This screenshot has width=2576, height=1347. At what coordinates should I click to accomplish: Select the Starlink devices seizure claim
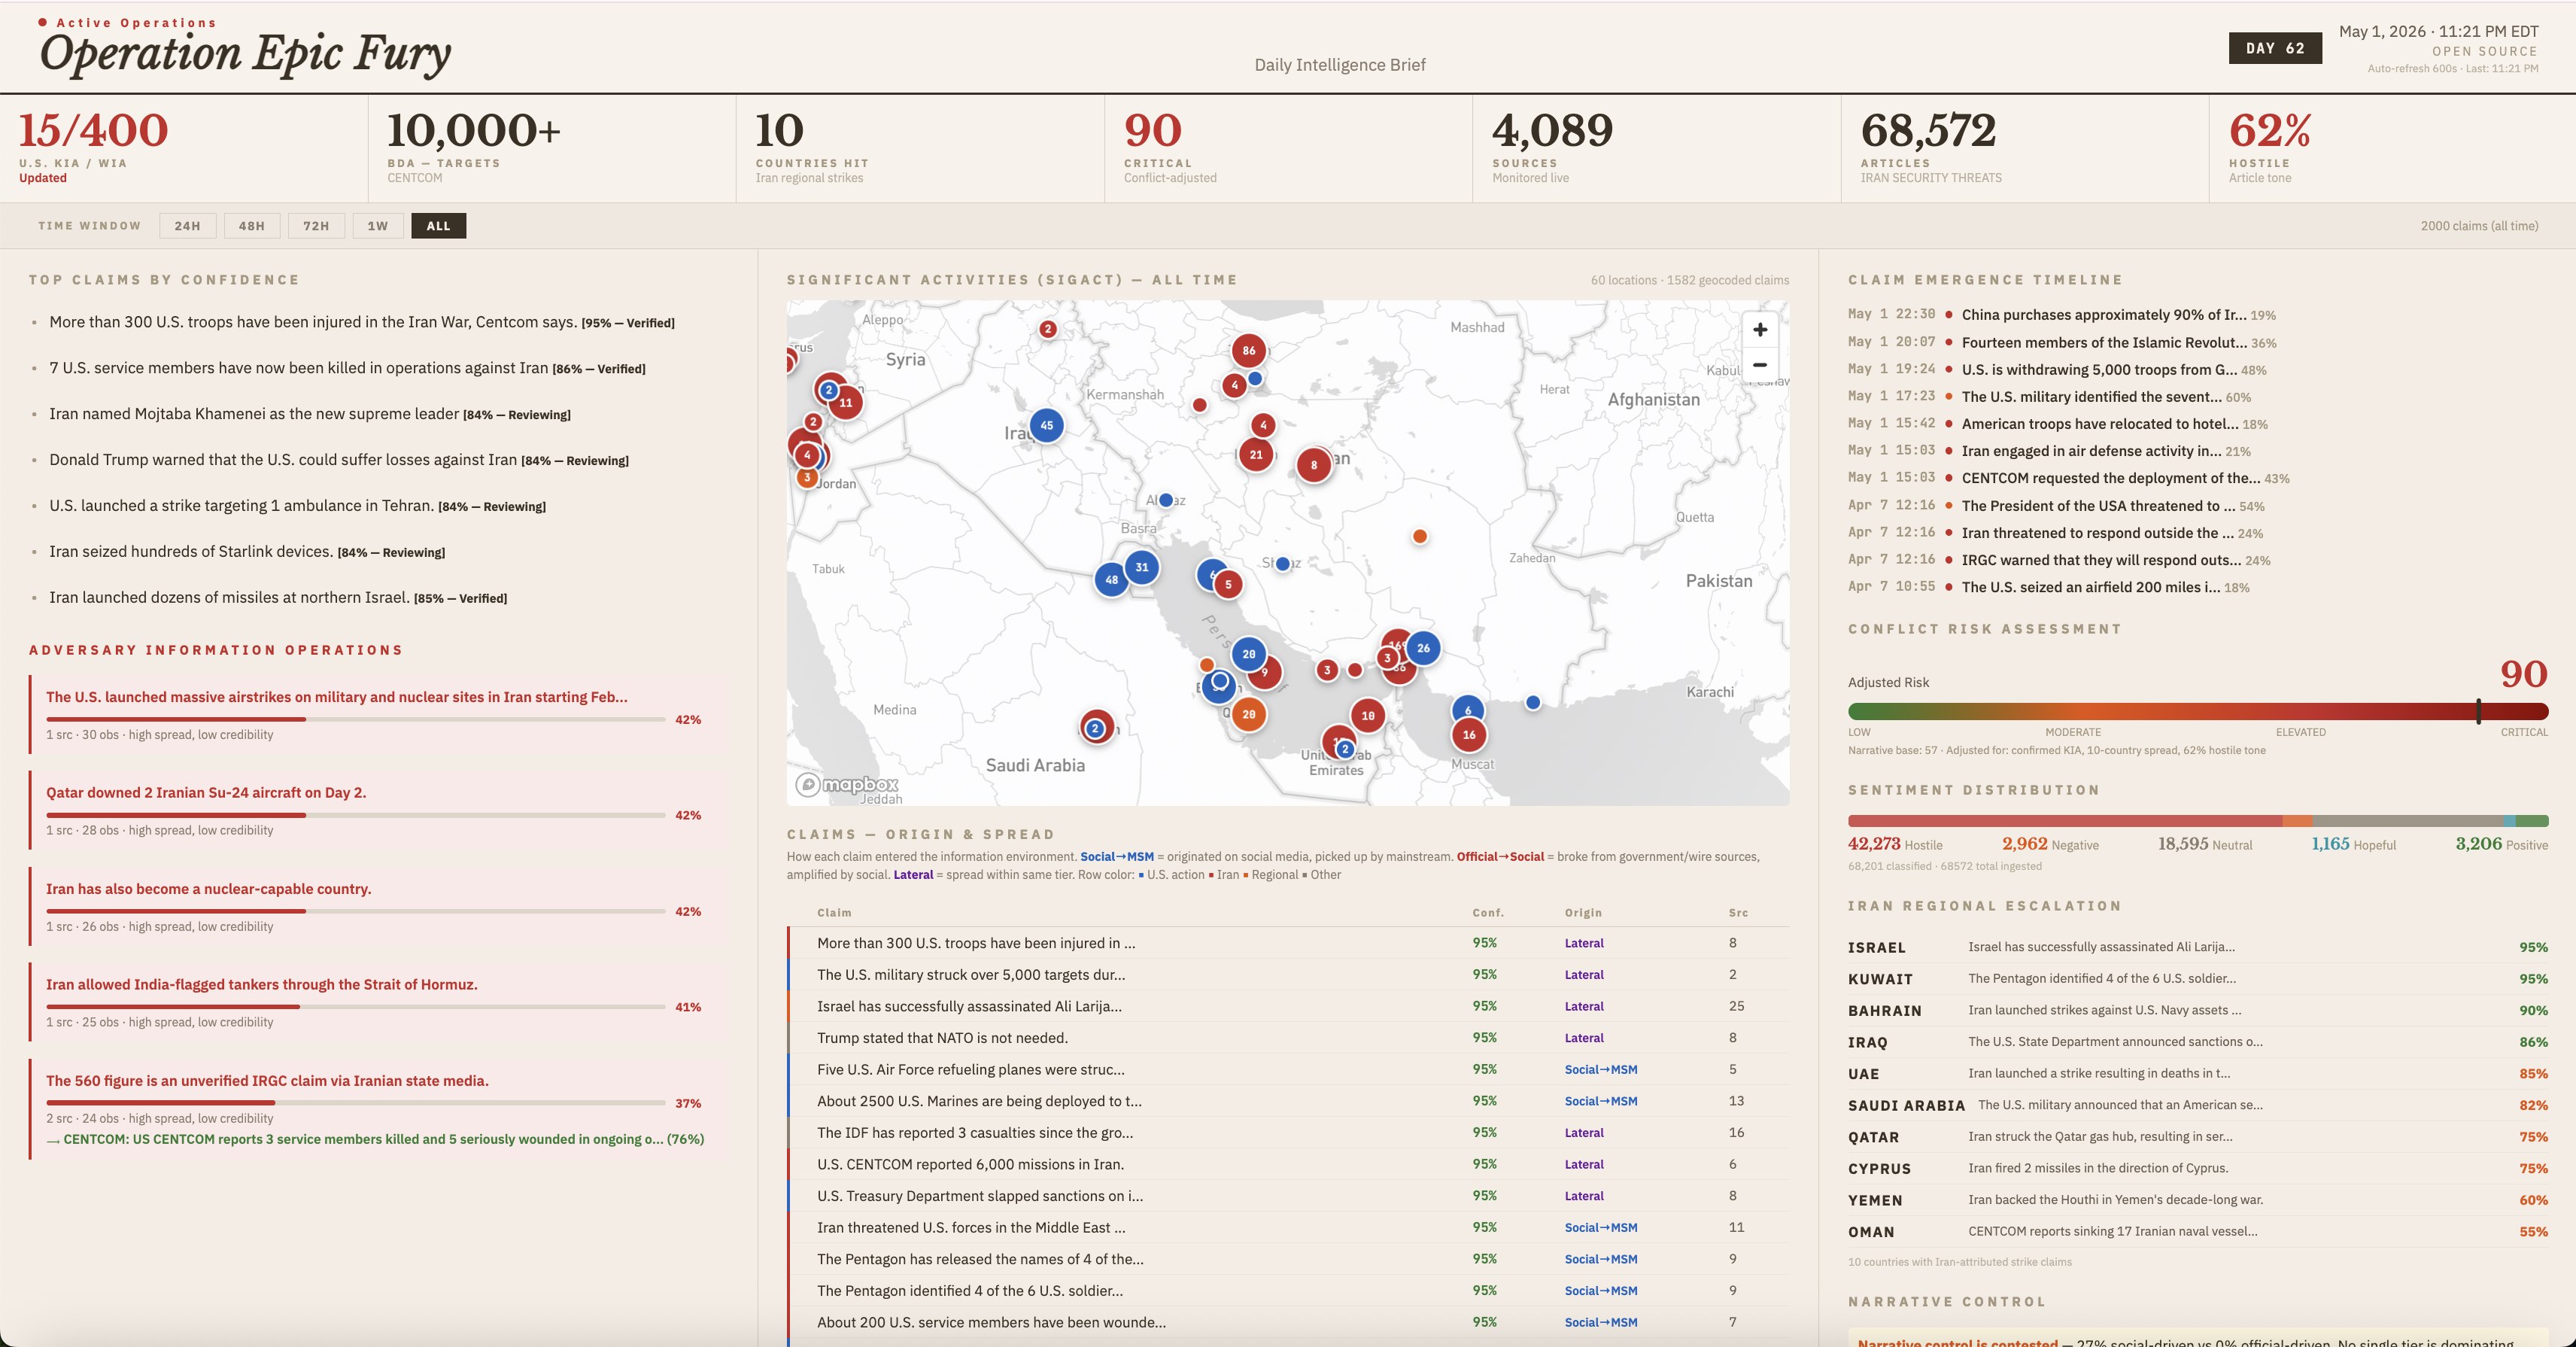point(247,552)
